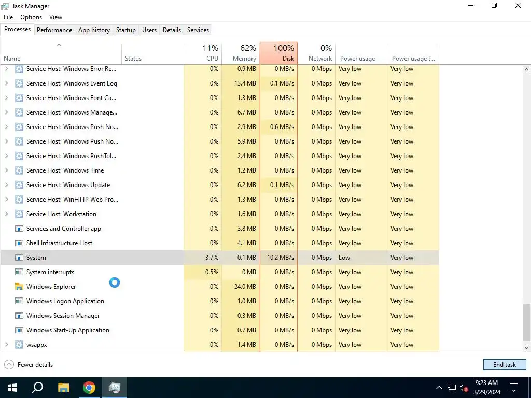Click the Windows Start-Up Application icon

coord(19,330)
